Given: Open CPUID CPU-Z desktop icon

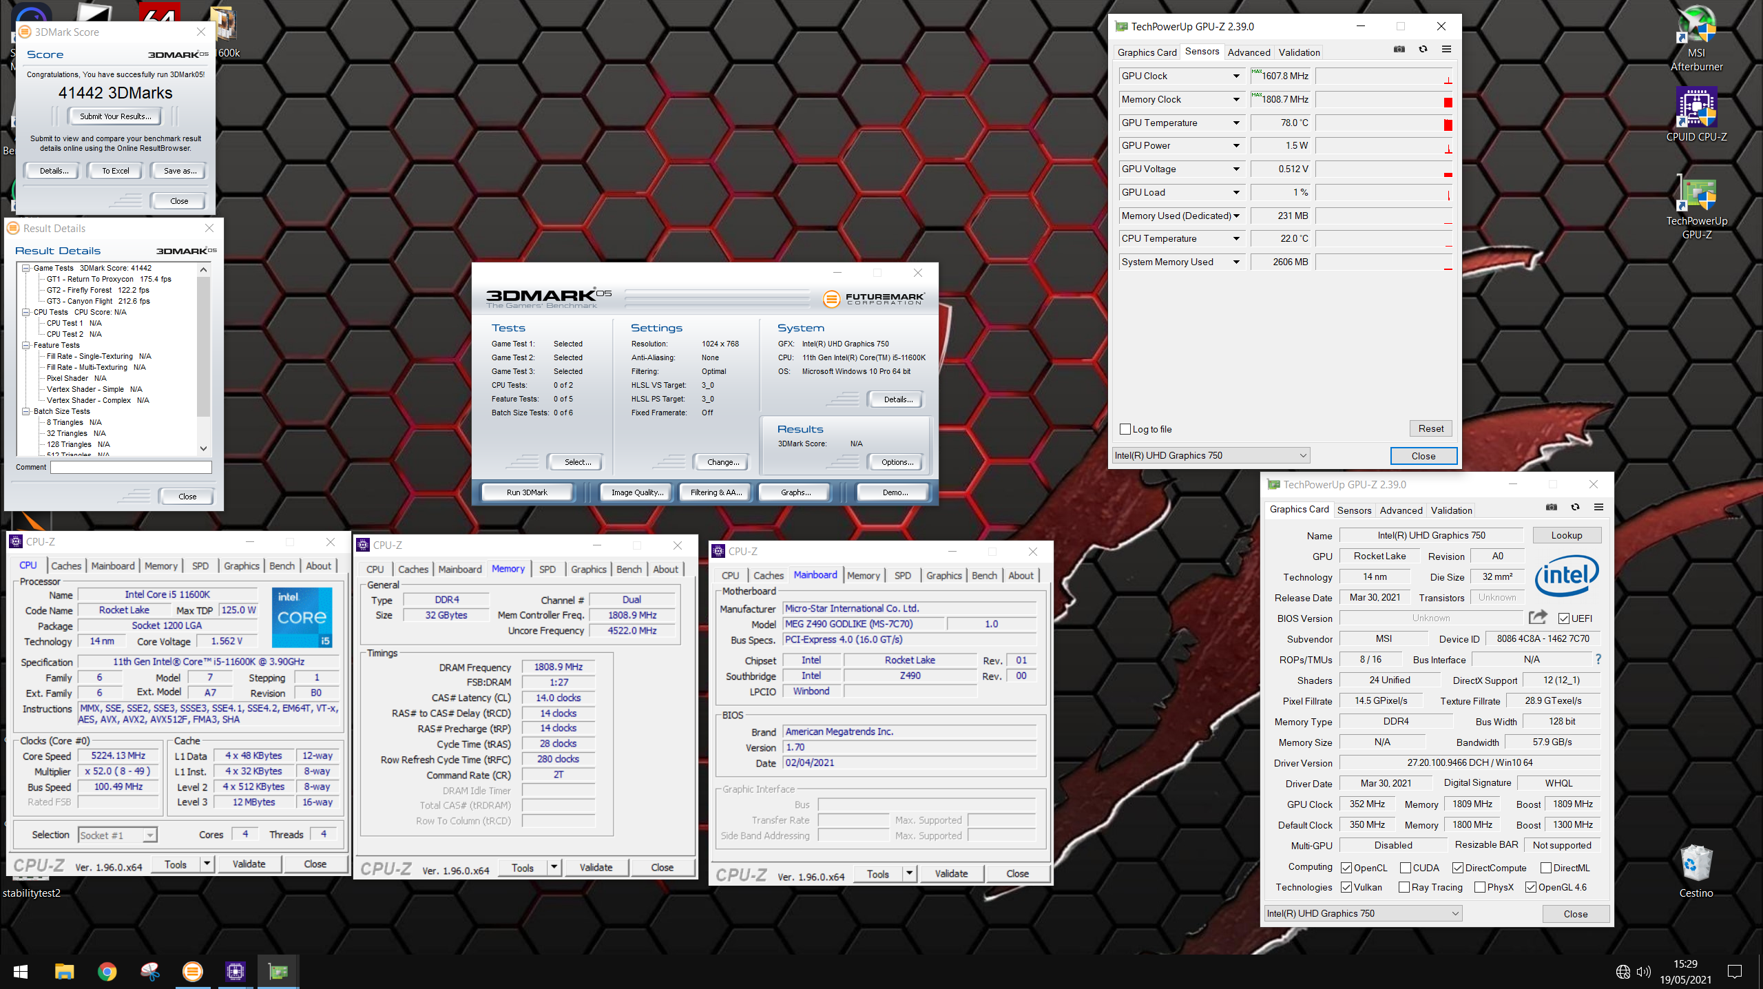Looking at the screenshot, I should click(x=1696, y=114).
